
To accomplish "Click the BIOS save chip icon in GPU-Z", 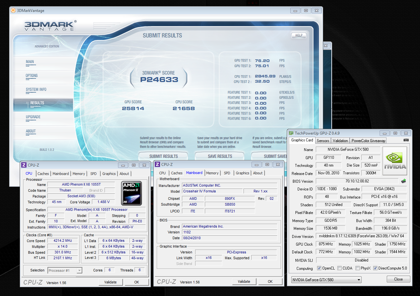I will pyautogui.click(x=404, y=181).
